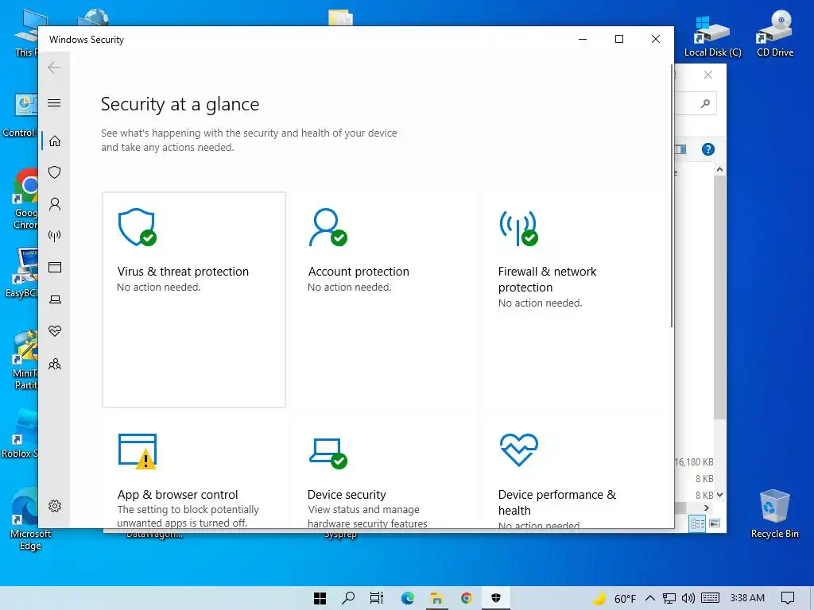Maximize the Windows Security window

(618, 39)
